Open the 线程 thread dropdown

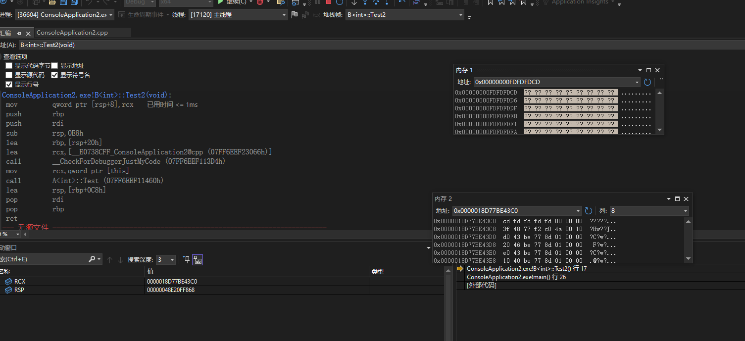pyautogui.click(x=238, y=15)
